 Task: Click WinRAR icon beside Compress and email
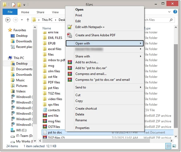point(70,74)
